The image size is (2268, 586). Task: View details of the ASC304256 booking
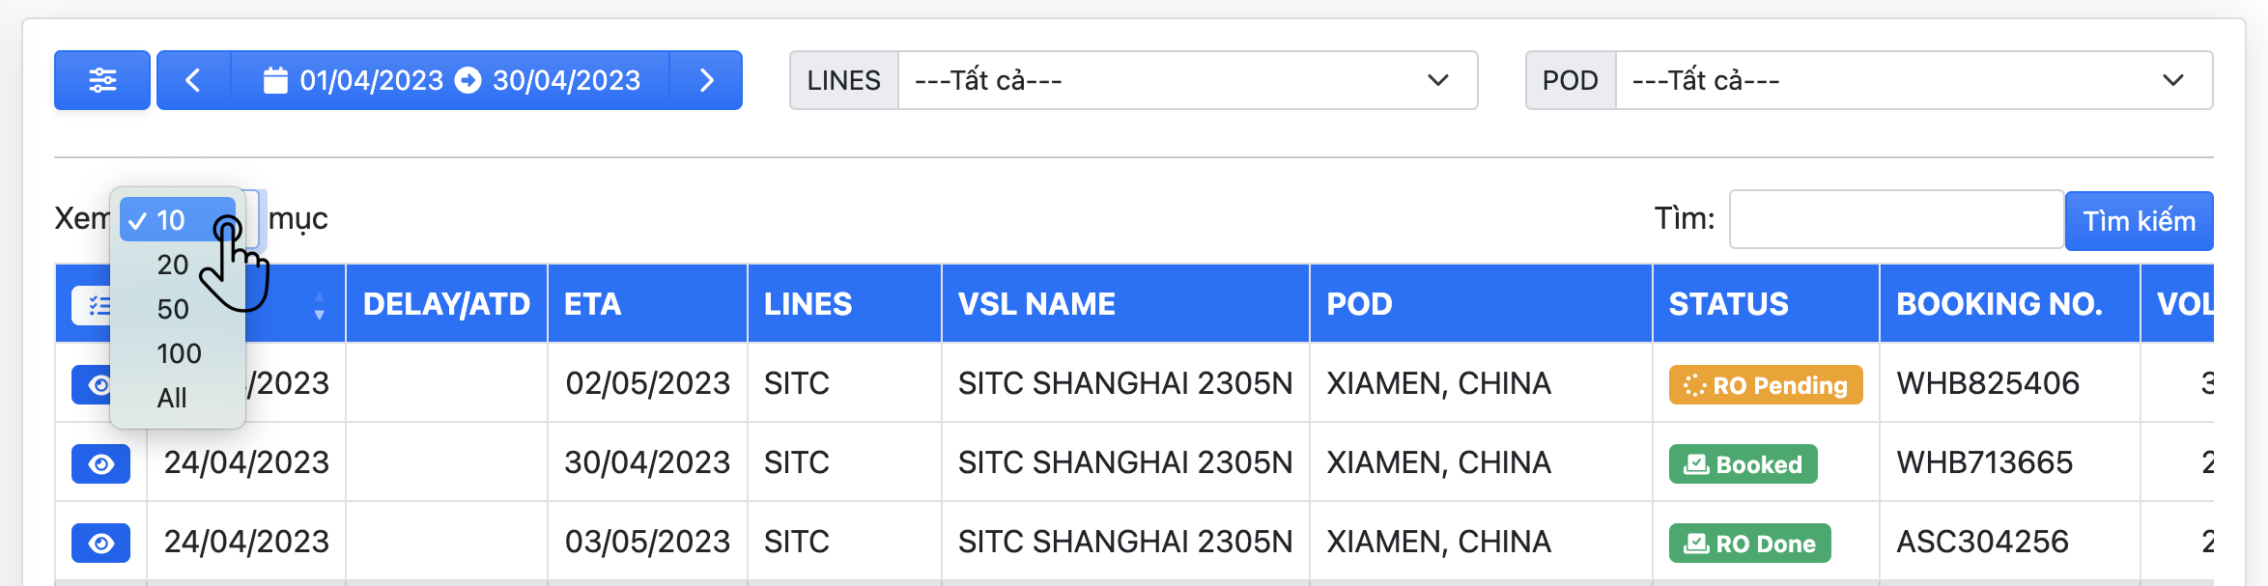[100, 544]
